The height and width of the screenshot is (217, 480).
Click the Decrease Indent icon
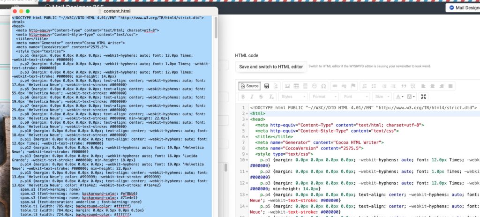click(x=384, y=86)
